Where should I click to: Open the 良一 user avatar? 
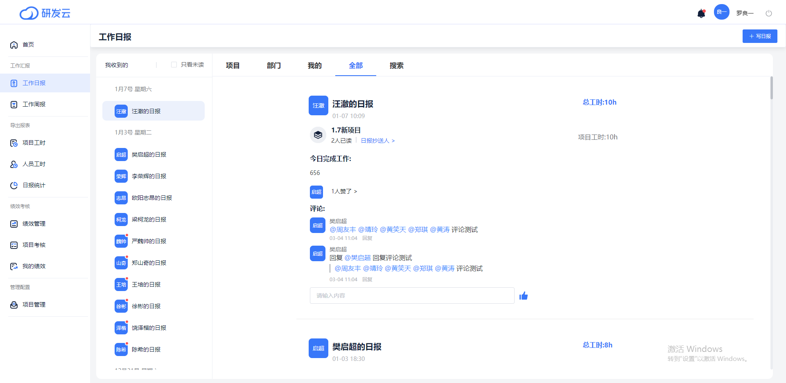click(721, 12)
